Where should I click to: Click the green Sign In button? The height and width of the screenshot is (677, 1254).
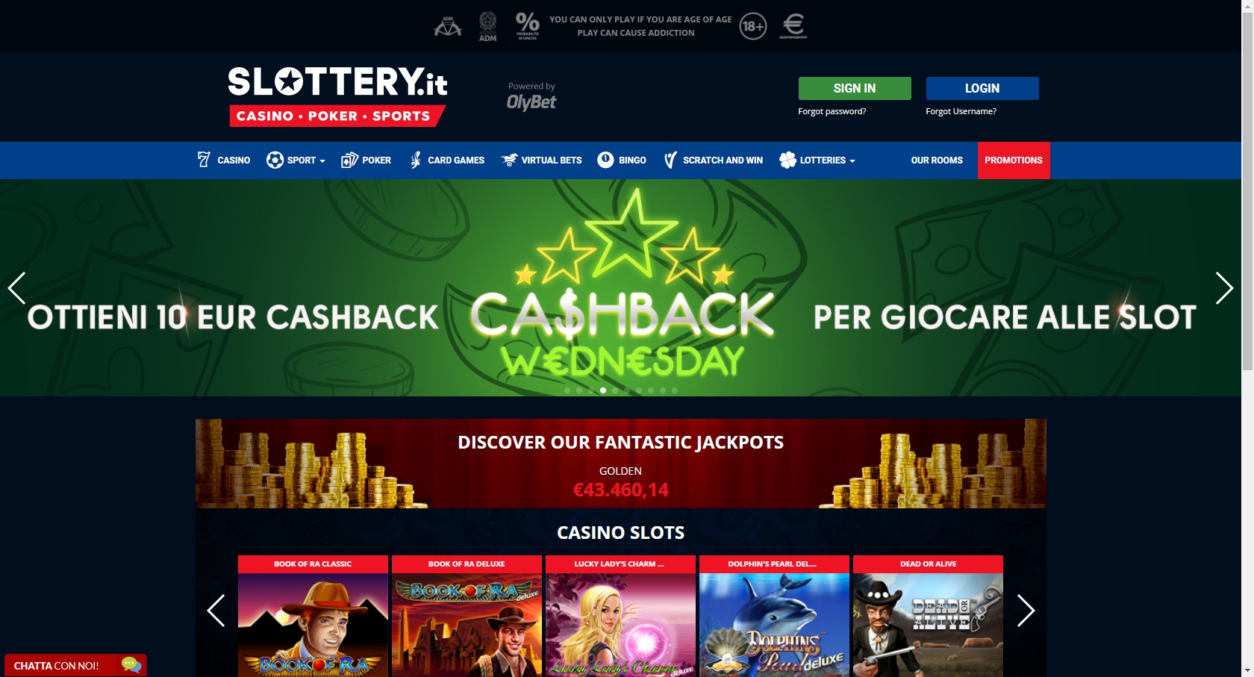tap(855, 88)
